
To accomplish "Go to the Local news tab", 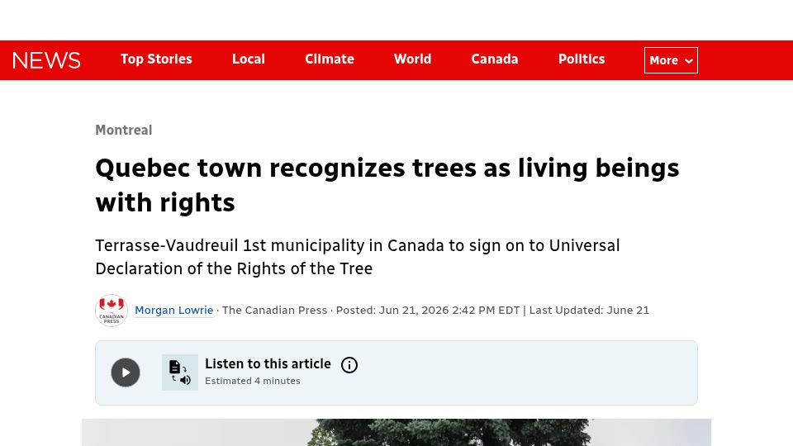I will (x=249, y=59).
